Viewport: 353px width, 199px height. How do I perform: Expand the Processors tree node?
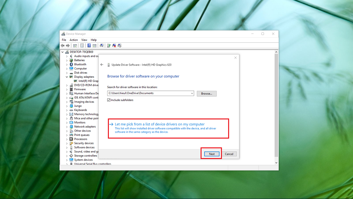(67, 139)
